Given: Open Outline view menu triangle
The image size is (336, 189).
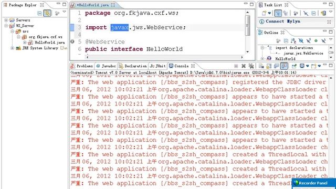Looking at the screenshot, I should pyautogui.click(x=331, y=39).
